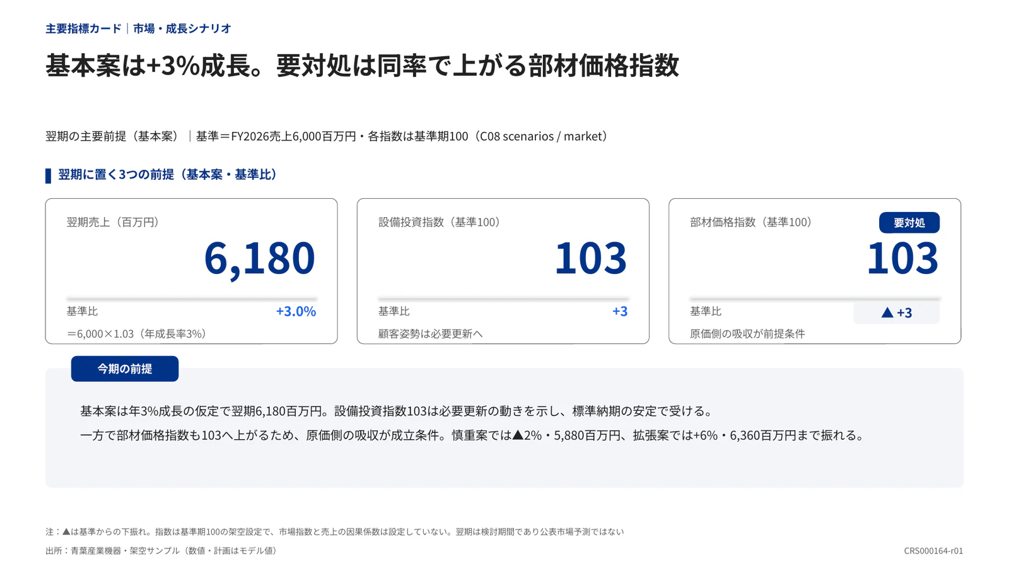This screenshot has width=1009, height=568.
Task: Click the 翌期売上（百万円） card label
Action: pos(115,222)
